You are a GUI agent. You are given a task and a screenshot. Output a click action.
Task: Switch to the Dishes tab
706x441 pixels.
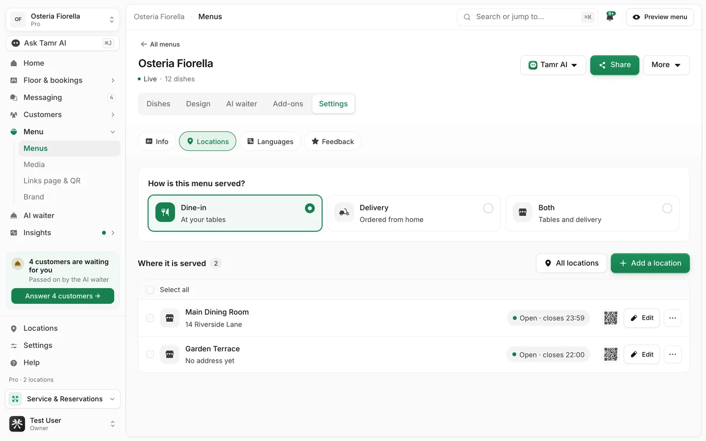[158, 104]
